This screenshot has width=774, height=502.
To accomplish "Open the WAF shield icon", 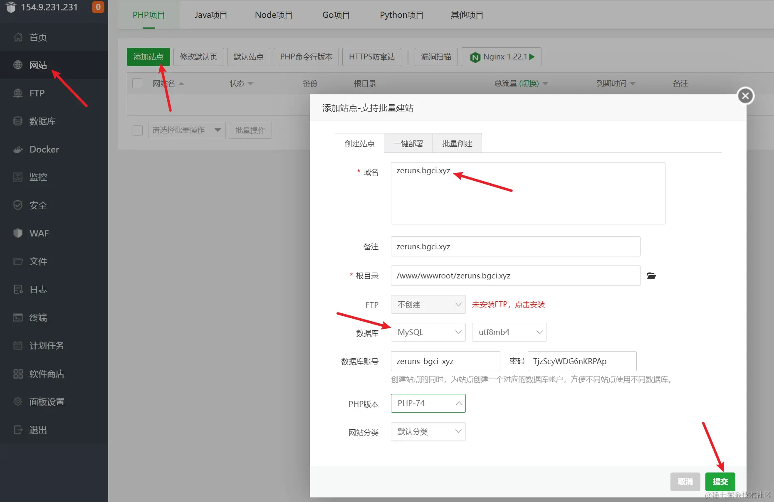I will tap(18, 233).
